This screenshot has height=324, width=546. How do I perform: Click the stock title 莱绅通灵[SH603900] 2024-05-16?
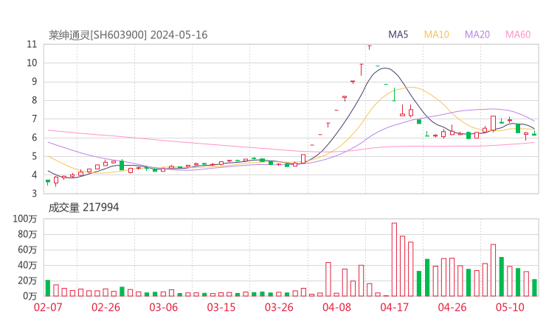(128, 35)
